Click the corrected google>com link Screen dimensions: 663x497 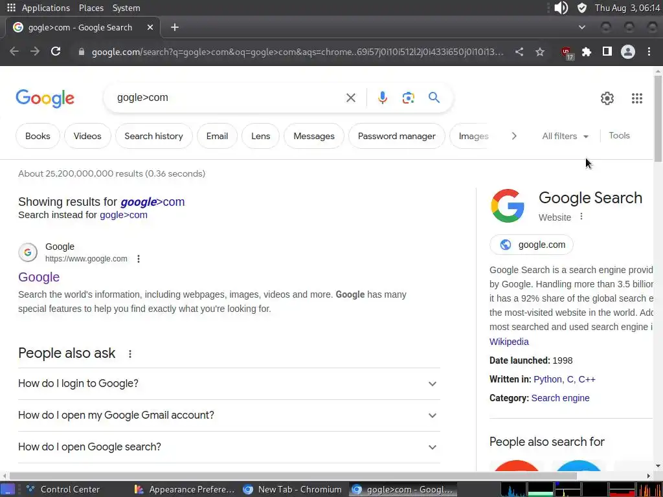[x=153, y=202]
